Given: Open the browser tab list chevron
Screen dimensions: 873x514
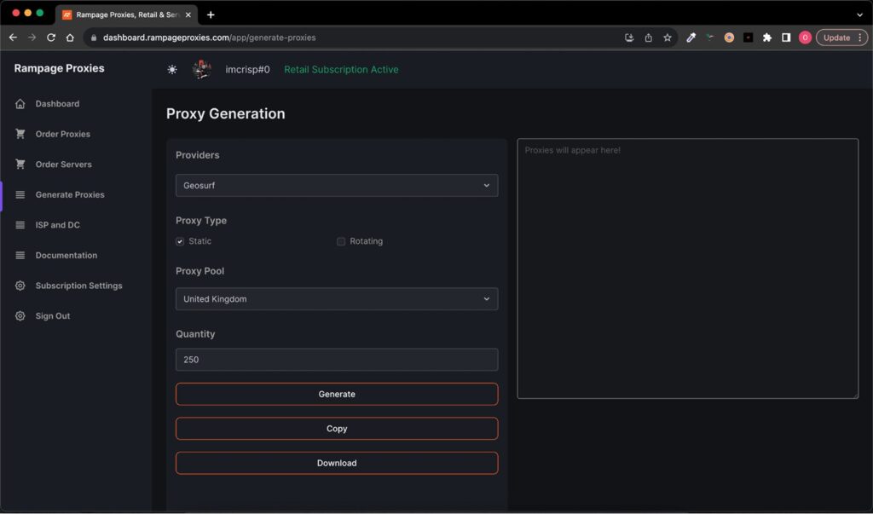Looking at the screenshot, I should click(859, 14).
